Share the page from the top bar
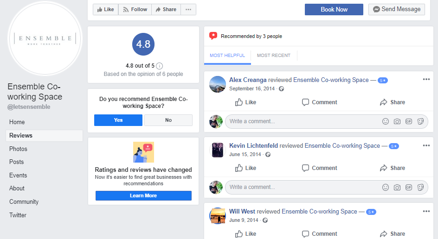The image size is (438, 239). [166, 9]
